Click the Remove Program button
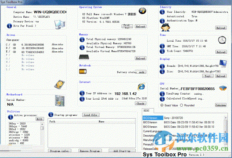This screenshot has width=232, height=158. pos(90,151)
